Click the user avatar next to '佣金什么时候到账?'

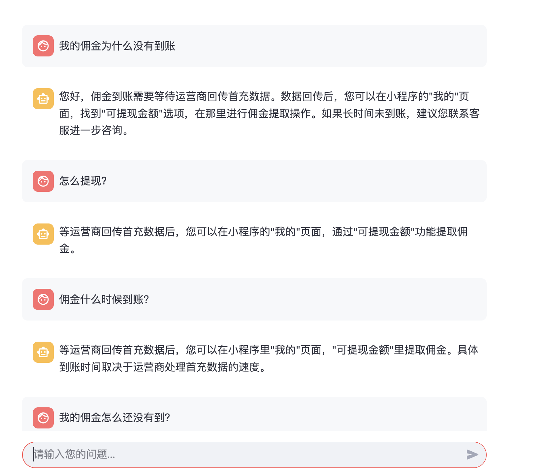coord(43,299)
